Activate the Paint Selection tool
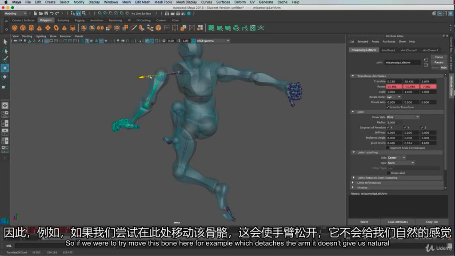This screenshot has height=256, width=455. [5, 59]
